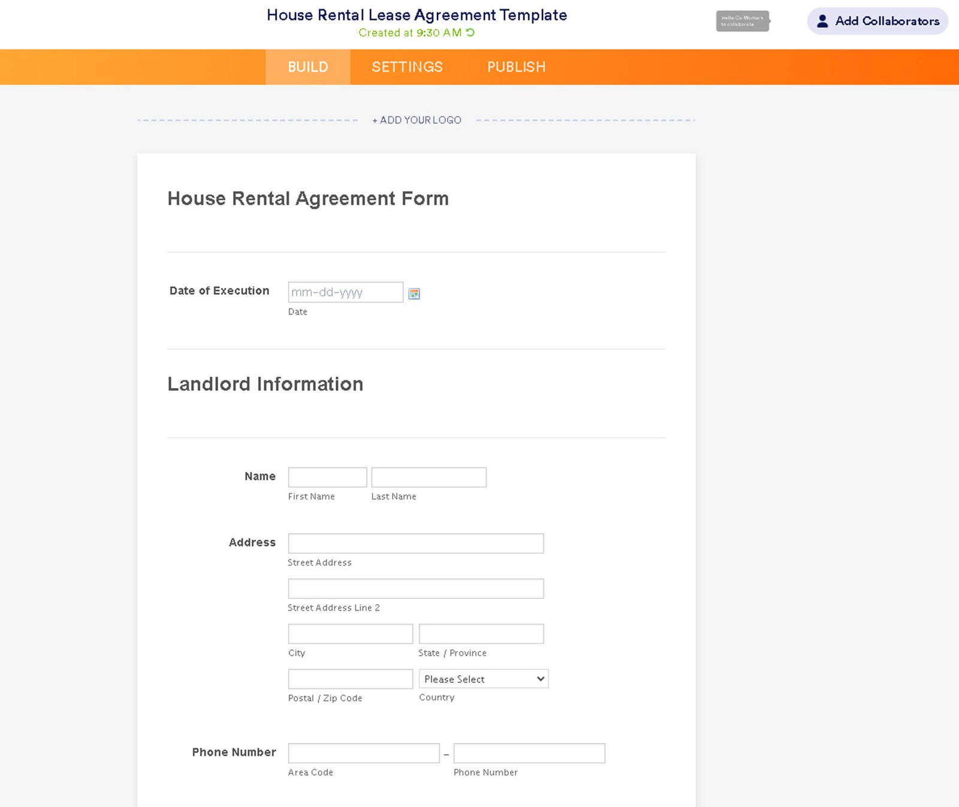Select the State / Province input field
This screenshot has height=807, width=959.
481,634
